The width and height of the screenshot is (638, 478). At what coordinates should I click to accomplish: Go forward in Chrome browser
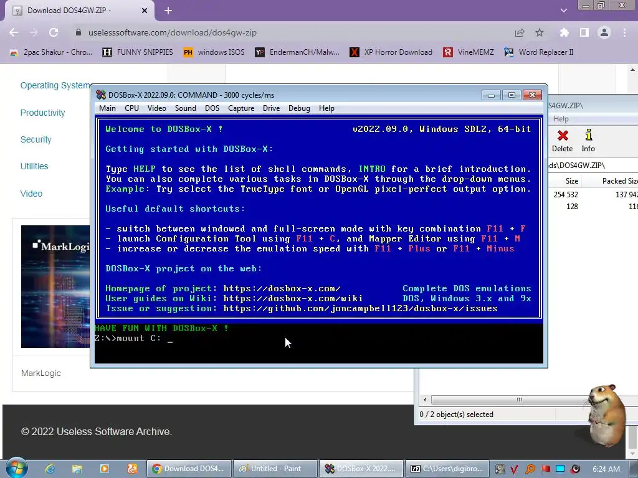coord(34,32)
